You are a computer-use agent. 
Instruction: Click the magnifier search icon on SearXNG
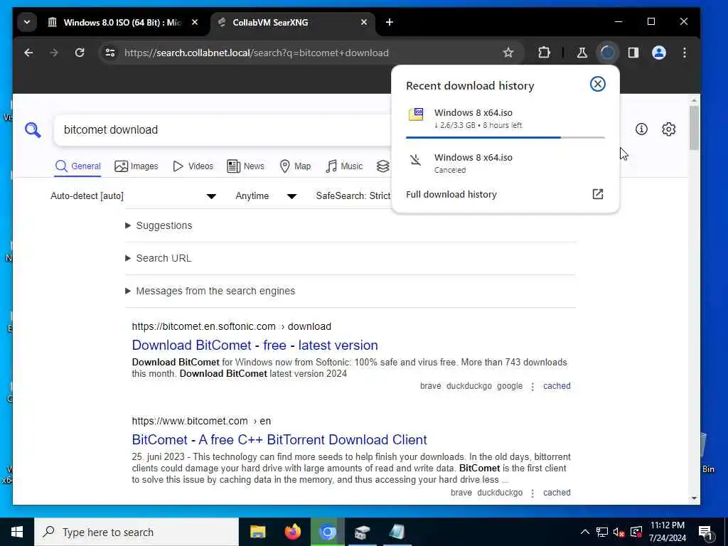[x=33, y=130]
